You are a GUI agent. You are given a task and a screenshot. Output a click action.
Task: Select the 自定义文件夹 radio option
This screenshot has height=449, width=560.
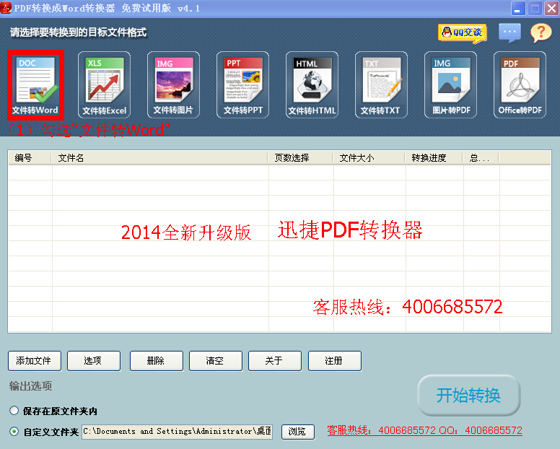(x=14, y=432)
